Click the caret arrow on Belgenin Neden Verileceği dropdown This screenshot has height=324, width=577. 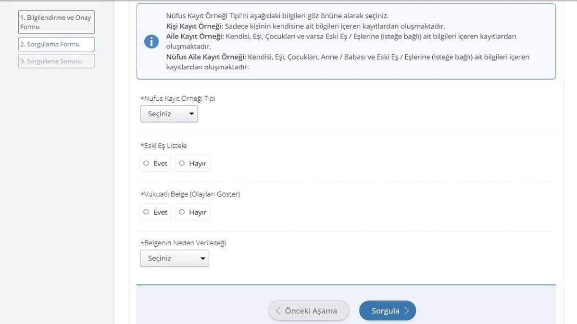(202, 258)
